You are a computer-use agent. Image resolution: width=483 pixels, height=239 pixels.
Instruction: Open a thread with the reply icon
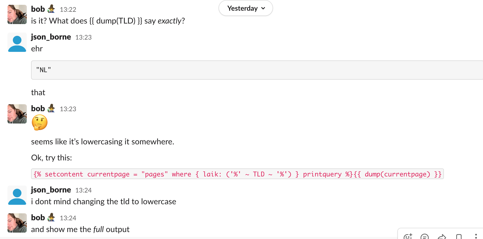[x=424, y=236]
